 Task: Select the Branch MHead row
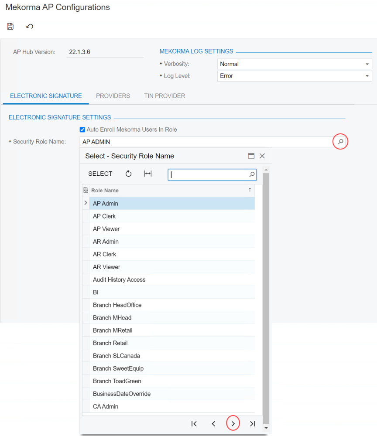coord(172,317)
